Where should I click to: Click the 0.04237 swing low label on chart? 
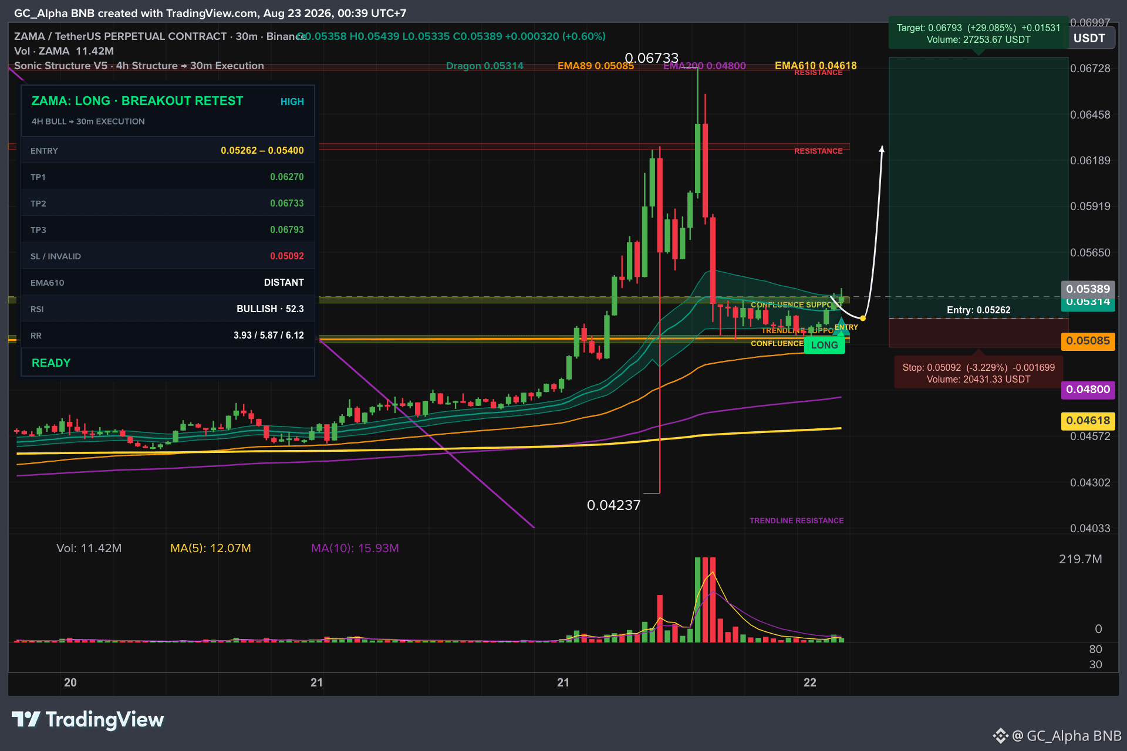(x=614, y=505)
